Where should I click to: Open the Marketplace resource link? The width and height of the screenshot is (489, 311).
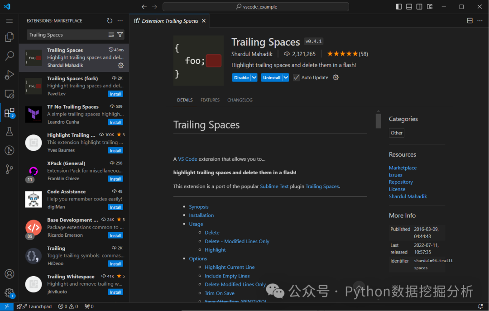[x=403, y=168]
